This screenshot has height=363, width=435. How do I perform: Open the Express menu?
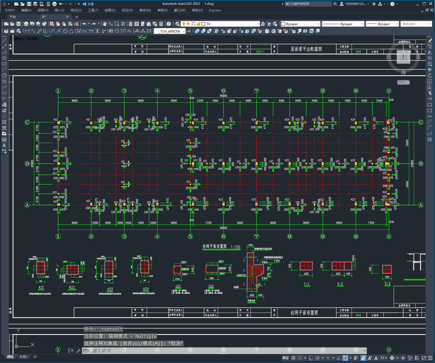pyautogui.click(x=215, y=10)
